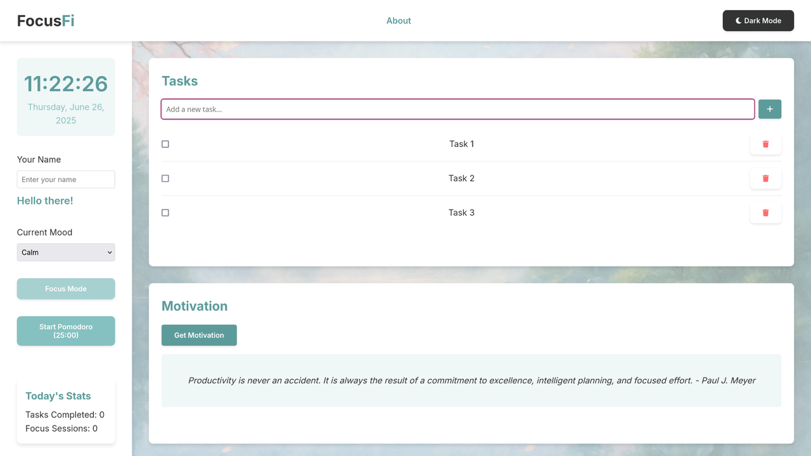This screenshot has width=811, height=456.
Task: Click the Your Name label
Action: tap(39, 160)
